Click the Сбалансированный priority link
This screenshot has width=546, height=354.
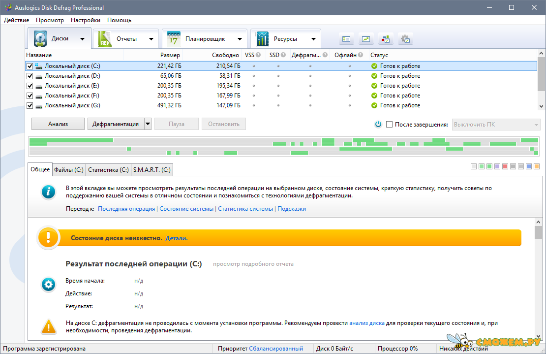coord(276,349)
